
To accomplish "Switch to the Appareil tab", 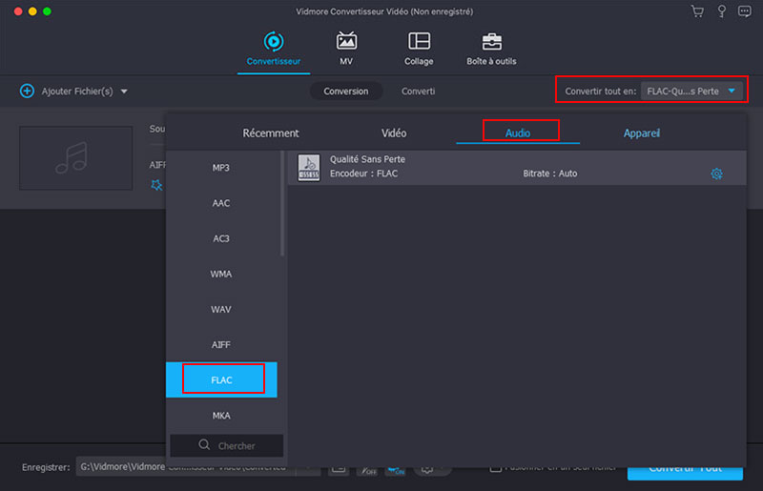I will click(641, 133).
